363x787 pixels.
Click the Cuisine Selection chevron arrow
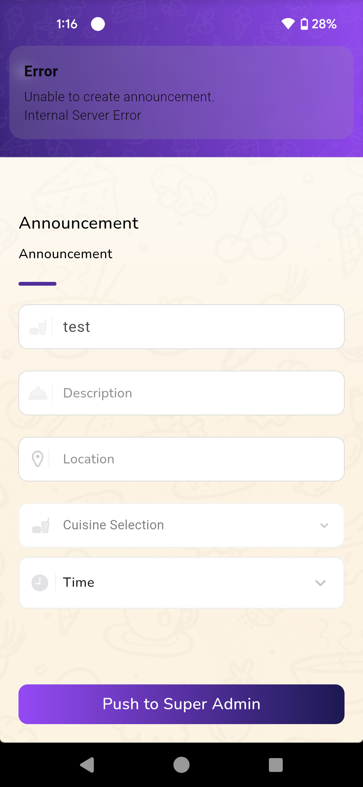click(324, 525)
